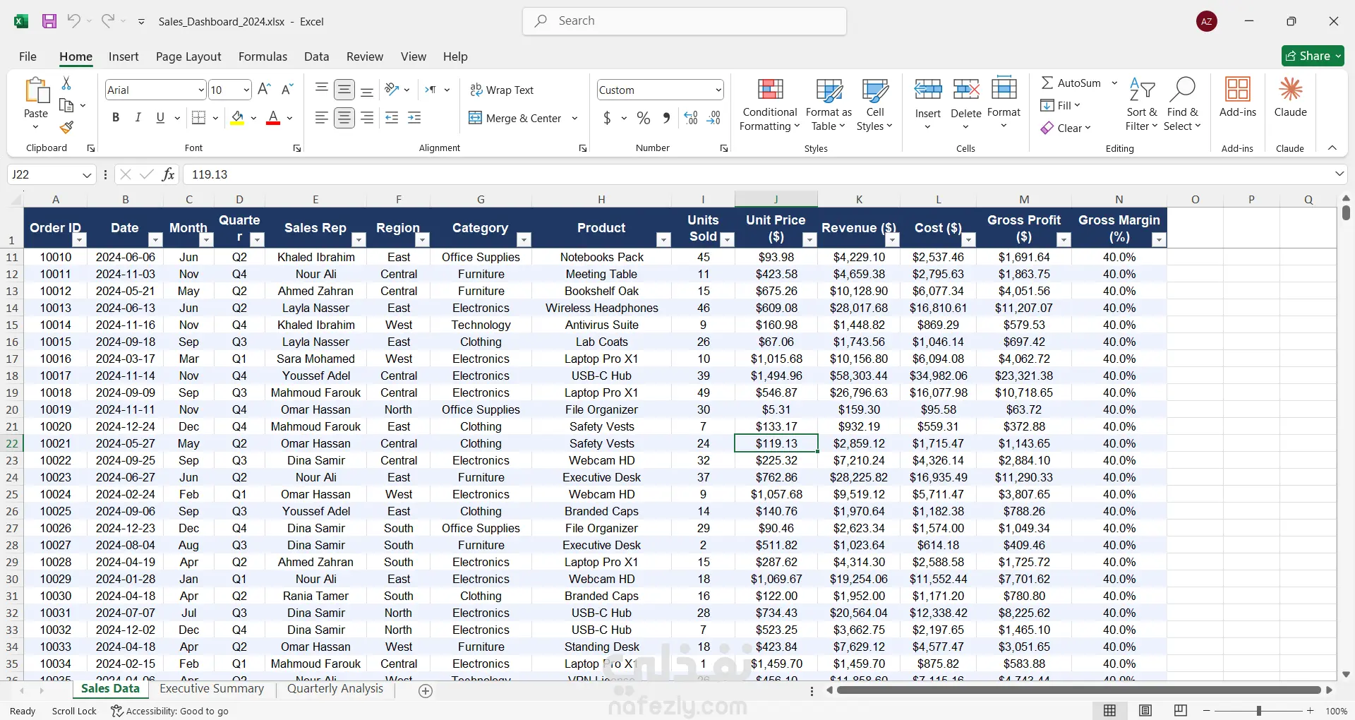This screenshot has height=720, width=1355.
Task: Switch to Page Break Preview in status bar
Action: 1181,710
